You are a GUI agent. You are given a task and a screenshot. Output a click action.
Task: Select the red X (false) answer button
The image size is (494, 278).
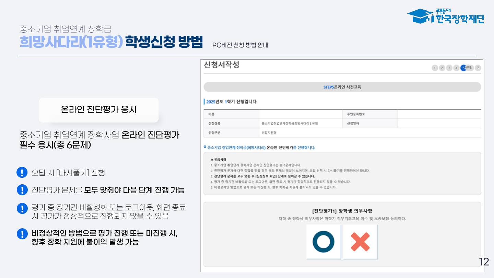click(x=360, y=242)
